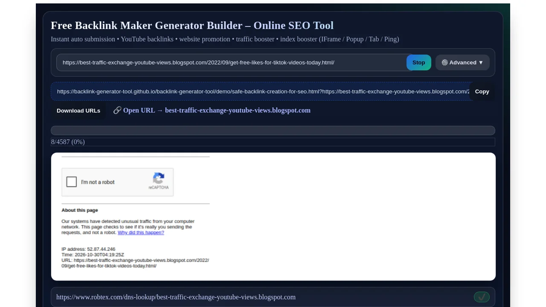Open the Why did this happen link
The image size is (546, 307).
coord(141,232)
